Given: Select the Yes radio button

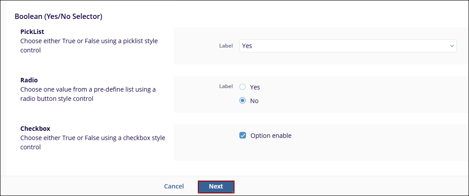Looking at the screenshot, I should coord(242,87).
